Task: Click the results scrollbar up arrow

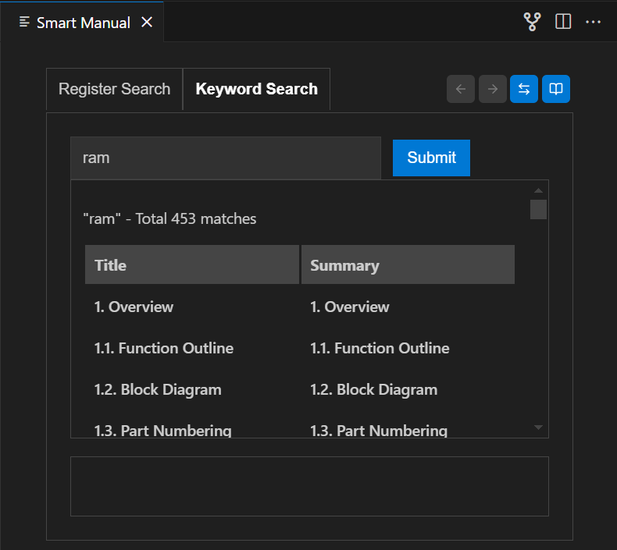Action: point(538,190)
